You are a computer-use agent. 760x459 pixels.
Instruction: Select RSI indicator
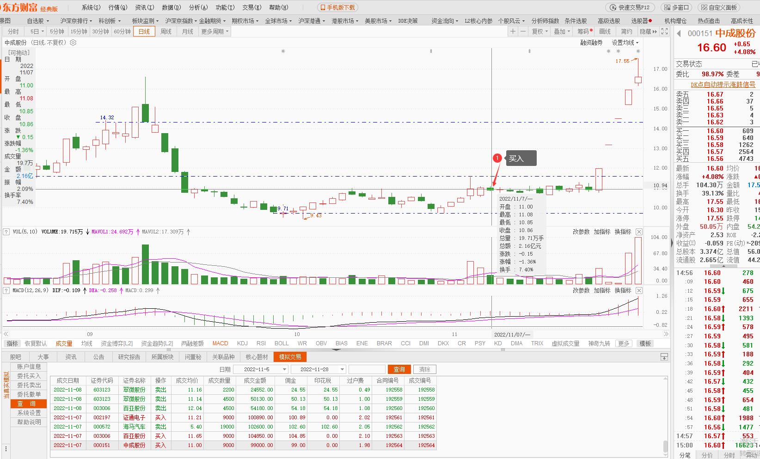click(x=261, y=343)
